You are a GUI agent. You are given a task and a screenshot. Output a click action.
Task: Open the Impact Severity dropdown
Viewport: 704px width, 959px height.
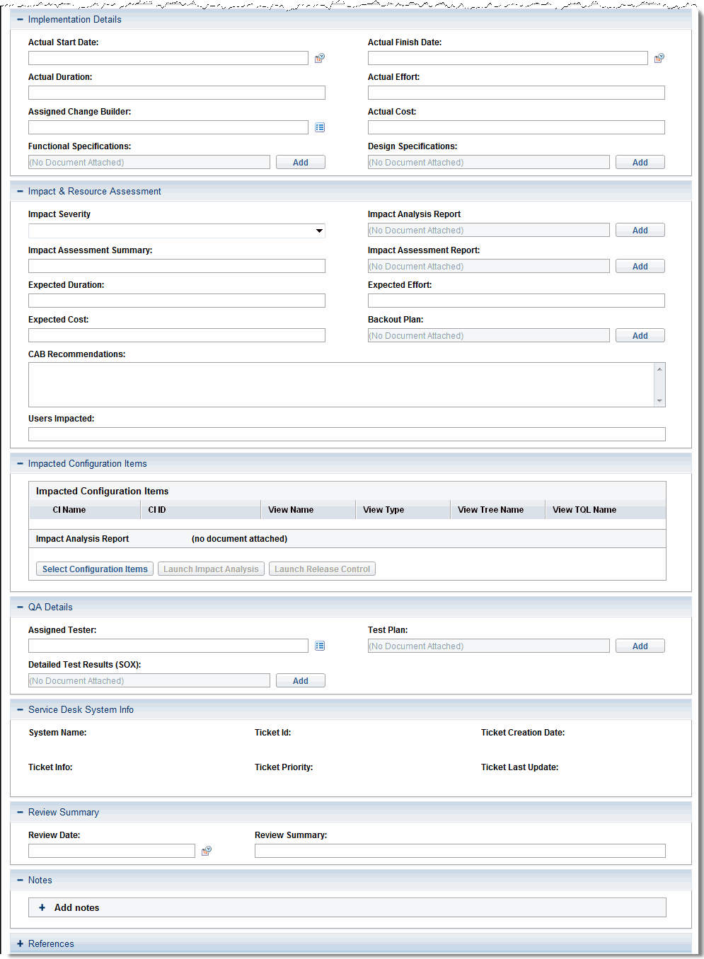tap(319, 231)
